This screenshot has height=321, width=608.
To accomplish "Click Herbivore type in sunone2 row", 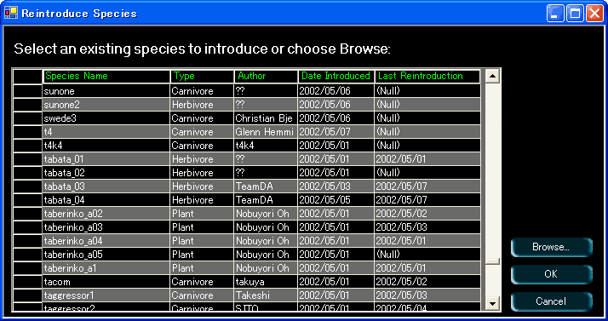I will tap(203, 105).
